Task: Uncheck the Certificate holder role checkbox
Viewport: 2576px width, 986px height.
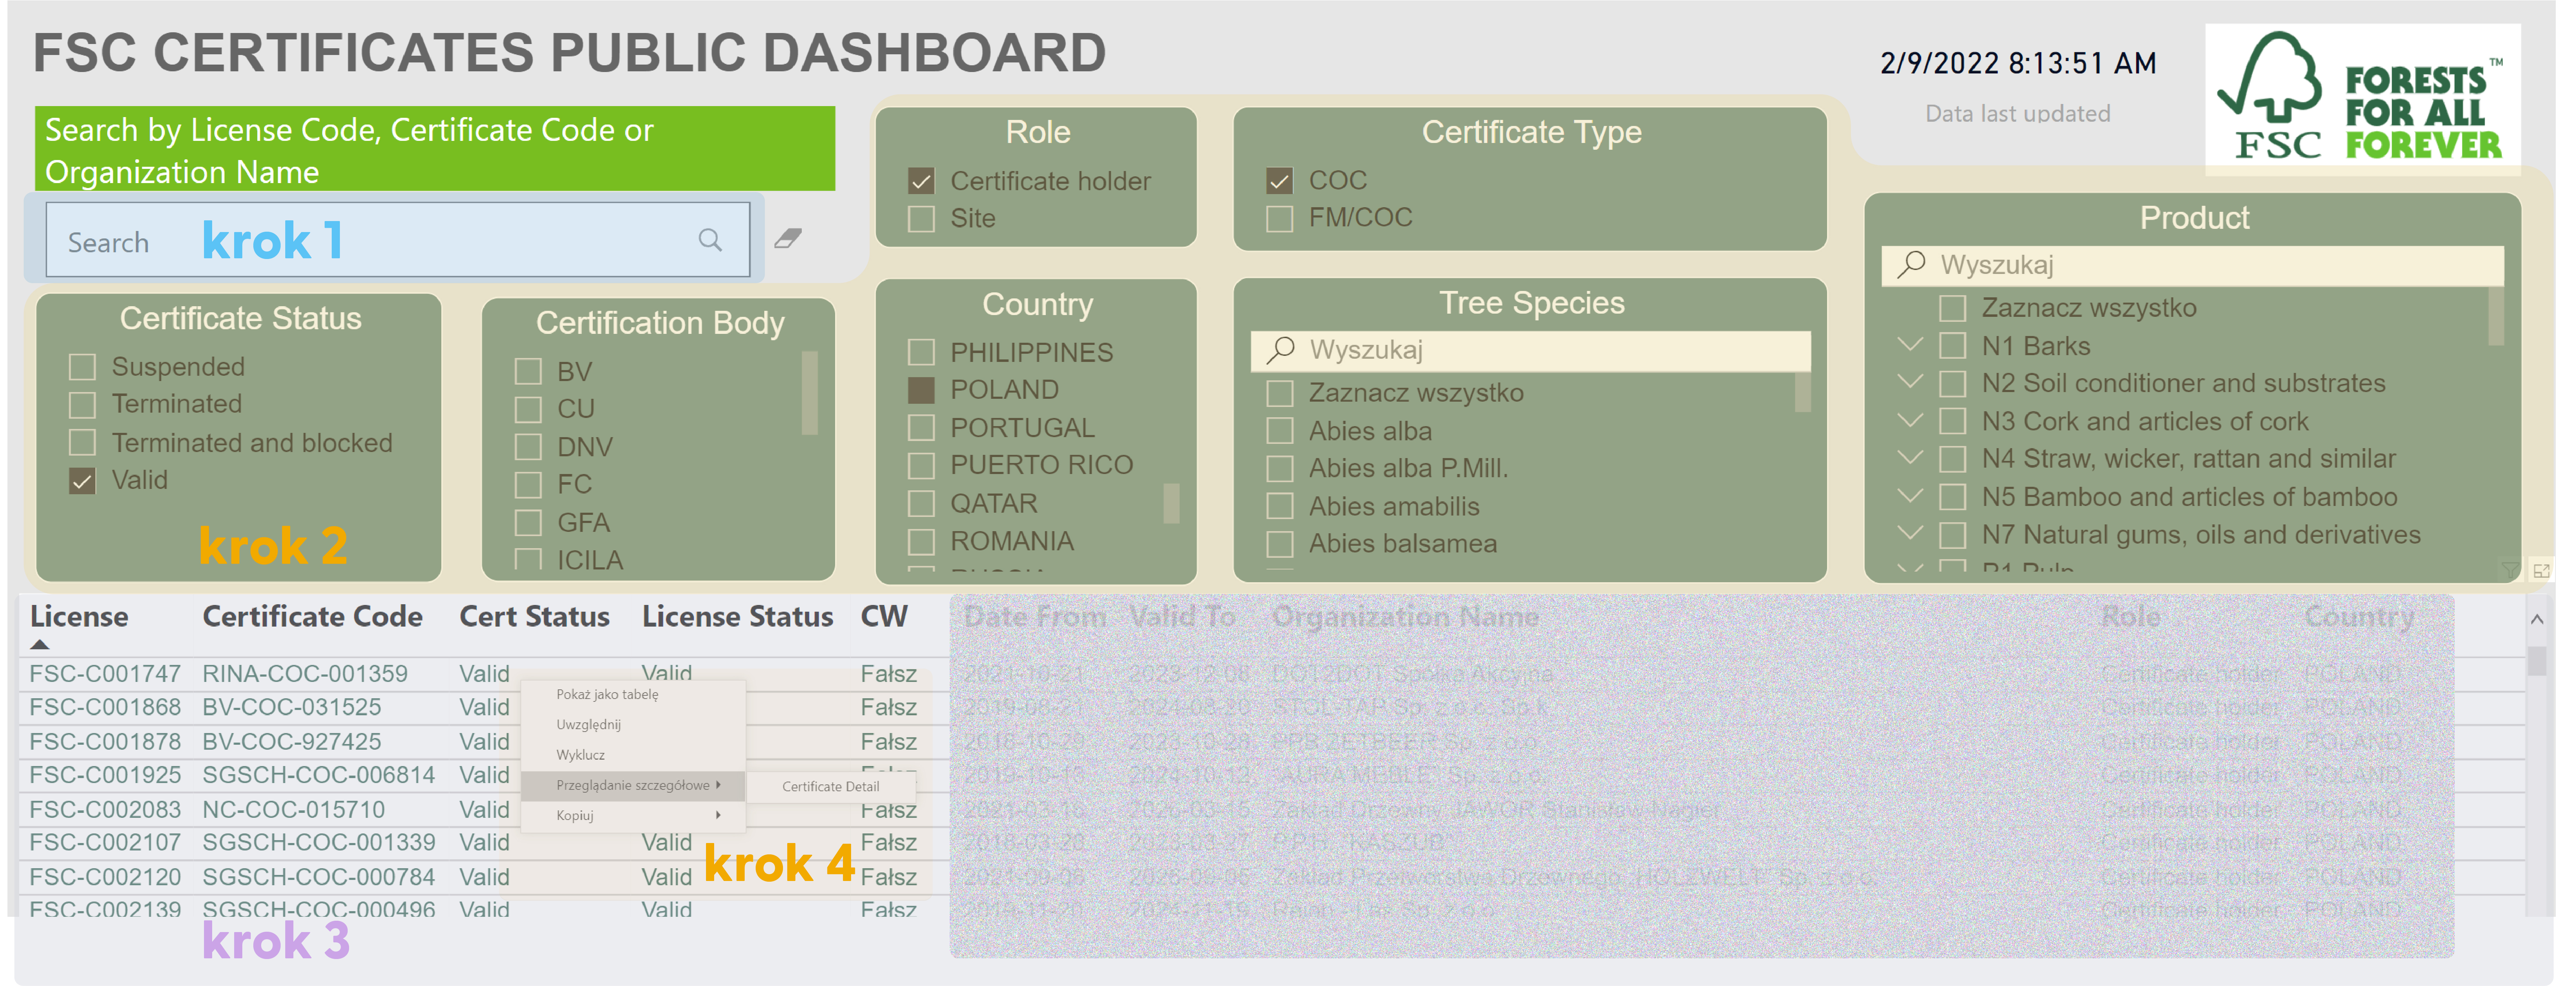Action: (x=921, y=181)
